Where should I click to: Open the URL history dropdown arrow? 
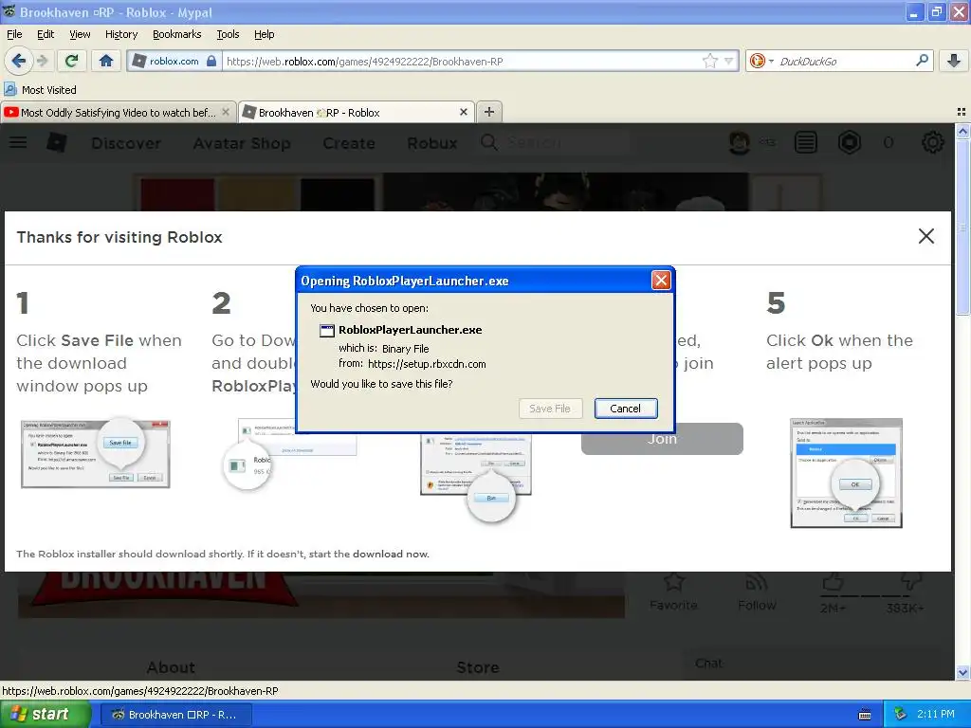[x=729, y=61]
